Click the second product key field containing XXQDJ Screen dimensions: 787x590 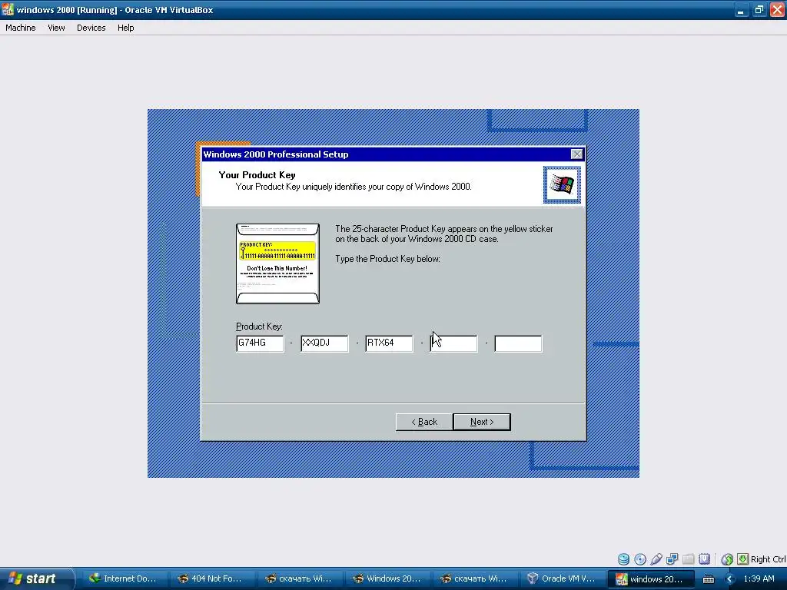point(324,343)
